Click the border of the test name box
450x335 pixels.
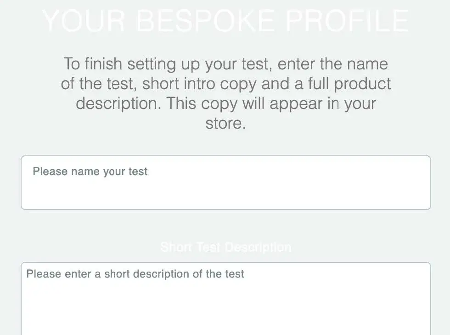click(225, 156)
